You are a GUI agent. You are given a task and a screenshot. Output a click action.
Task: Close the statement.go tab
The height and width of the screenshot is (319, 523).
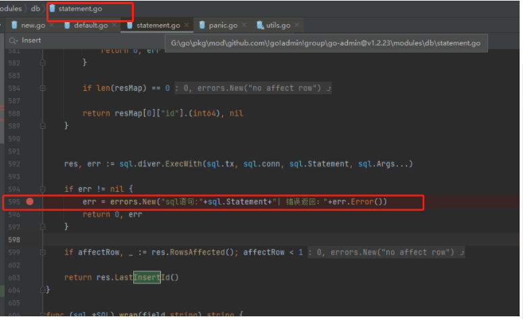(x=186, y=25)
